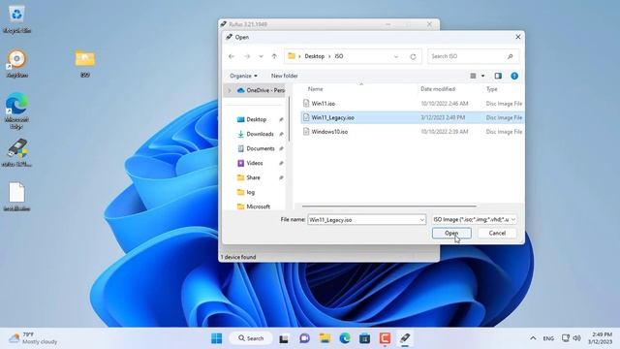620x349 pixels.
Task: Expand the address bar path history
Action: click(396, 56)
